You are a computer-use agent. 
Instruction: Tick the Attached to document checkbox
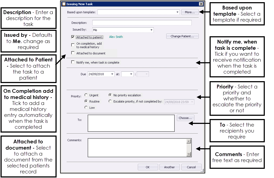73,53
